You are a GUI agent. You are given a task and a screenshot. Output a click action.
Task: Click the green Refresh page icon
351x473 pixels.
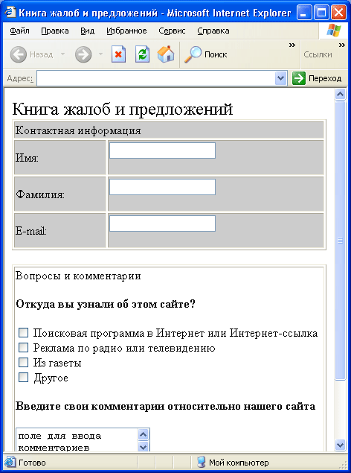click(142, 54)
